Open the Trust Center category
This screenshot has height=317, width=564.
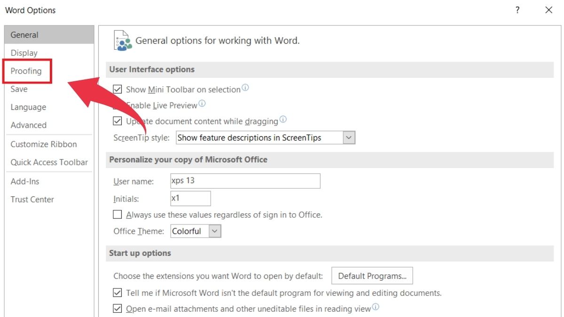point(49,199)
